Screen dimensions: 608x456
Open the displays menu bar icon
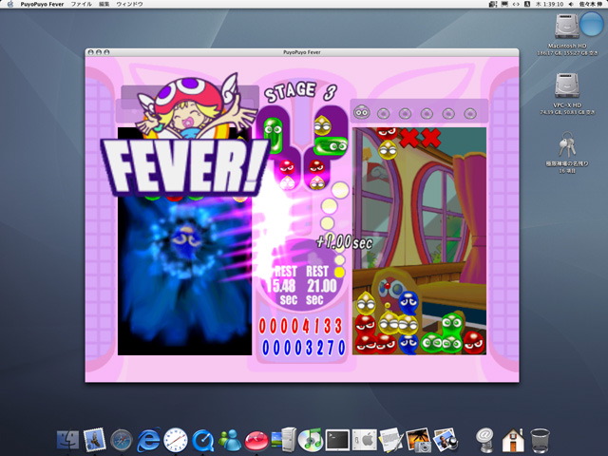(x=504, y=4)
